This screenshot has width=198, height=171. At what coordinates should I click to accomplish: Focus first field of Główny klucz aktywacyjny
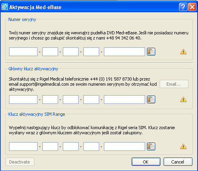(23, 100)
